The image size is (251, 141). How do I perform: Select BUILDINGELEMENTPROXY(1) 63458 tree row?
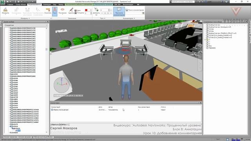click(x=26, y=110)
